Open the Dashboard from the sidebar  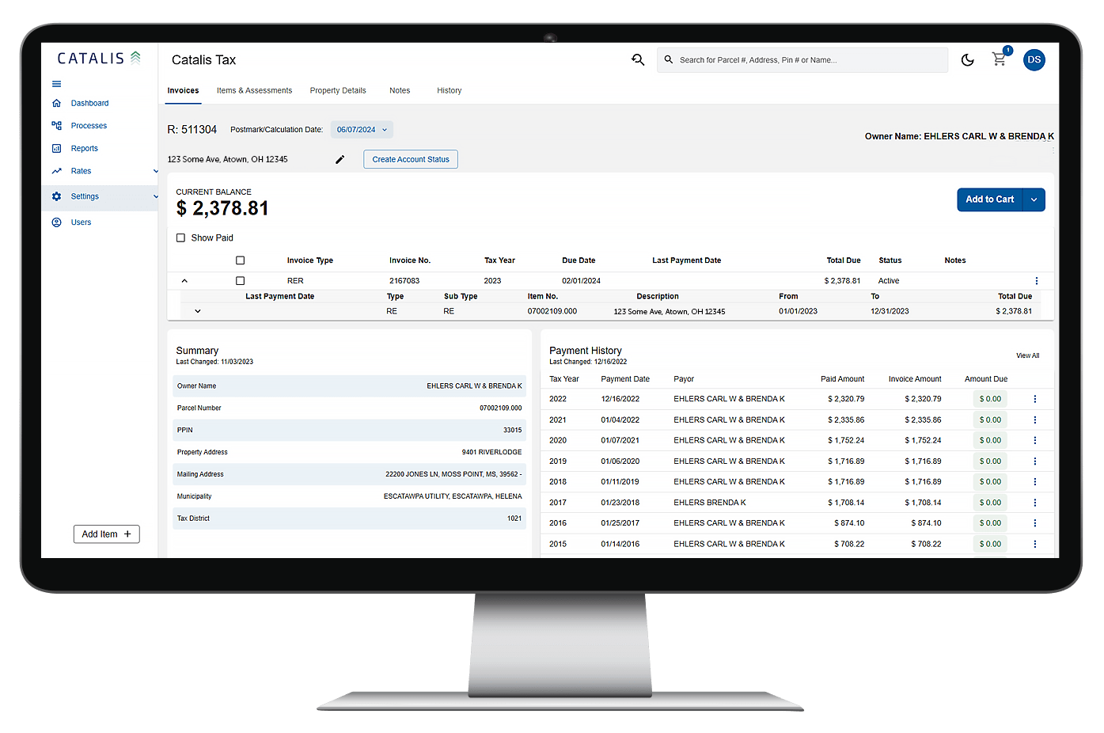pyautogui.click(x=89, y=103)
